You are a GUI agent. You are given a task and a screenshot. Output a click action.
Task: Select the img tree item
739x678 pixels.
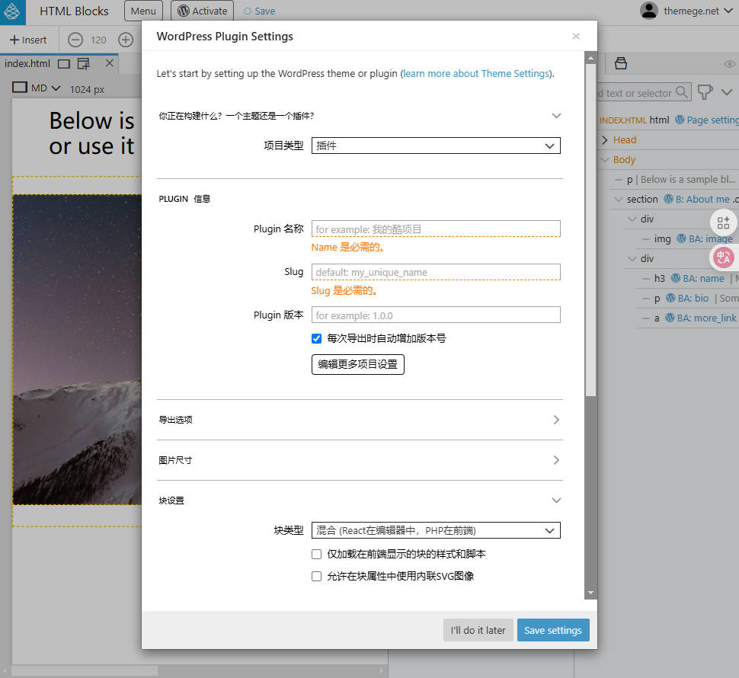click(662, 239)
